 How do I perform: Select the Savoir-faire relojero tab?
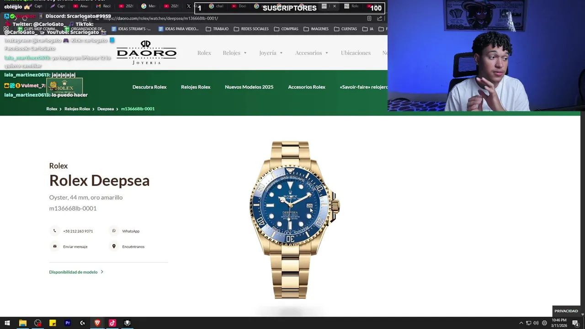coord(364,87)
